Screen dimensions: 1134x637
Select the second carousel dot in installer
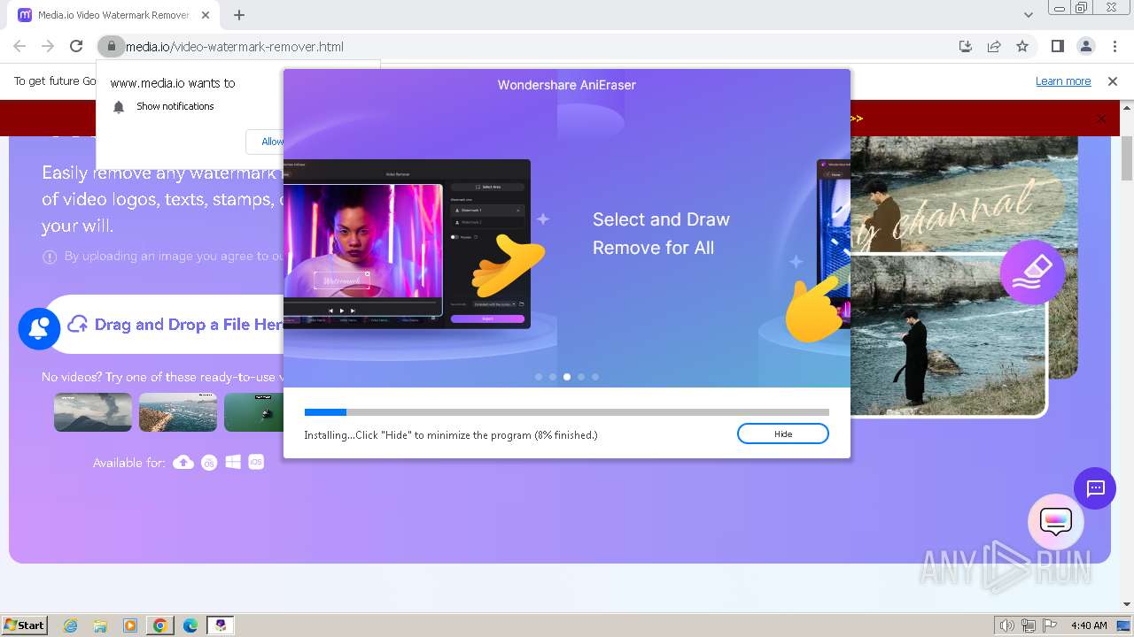click(x=553, y=377)
